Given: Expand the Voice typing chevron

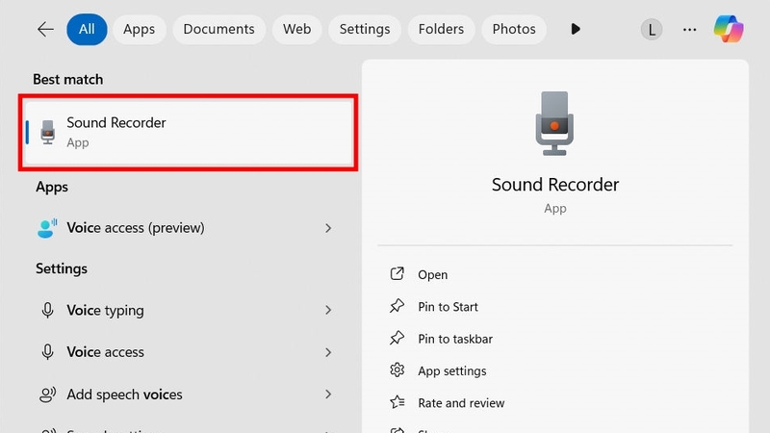Looking at the screenshot, I should [x=328, y=310].
